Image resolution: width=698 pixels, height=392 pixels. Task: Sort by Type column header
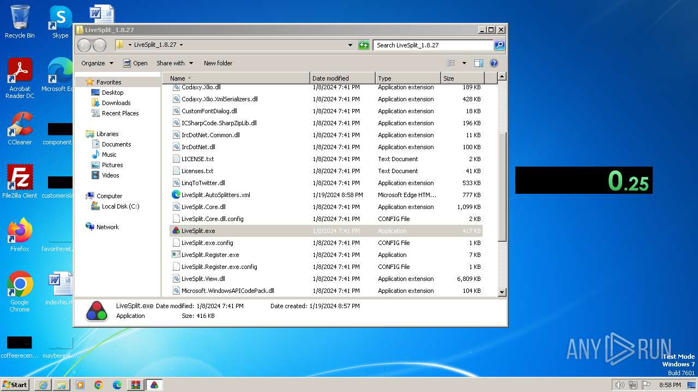point(408,78)
